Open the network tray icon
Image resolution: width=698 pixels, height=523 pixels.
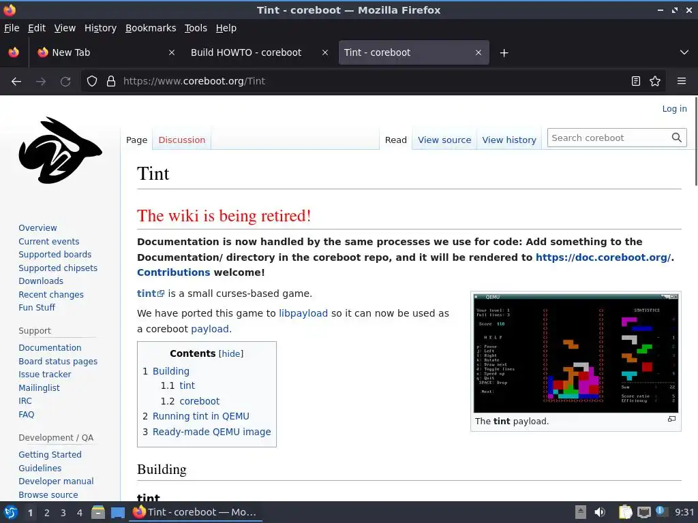click(643, 512)
